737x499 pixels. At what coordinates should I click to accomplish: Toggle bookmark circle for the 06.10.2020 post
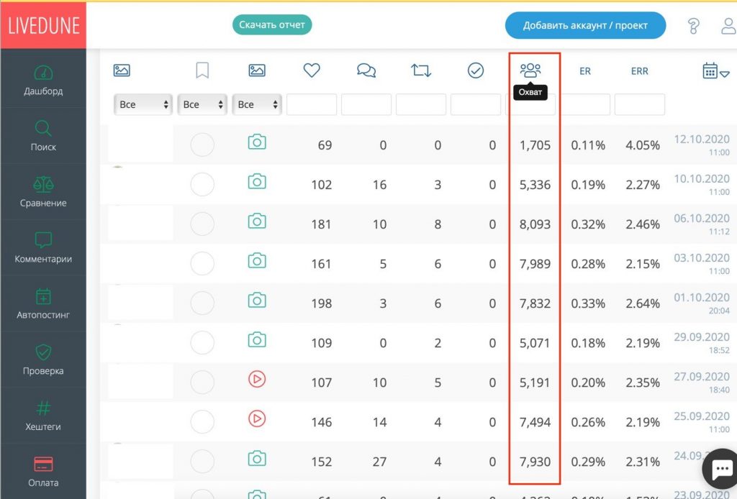202,224
